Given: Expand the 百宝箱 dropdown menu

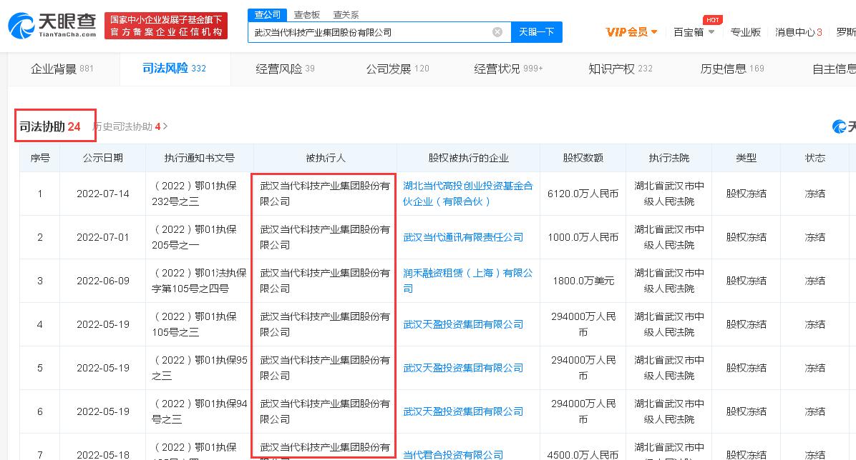Looking at the screenshot, I should 692,32.
